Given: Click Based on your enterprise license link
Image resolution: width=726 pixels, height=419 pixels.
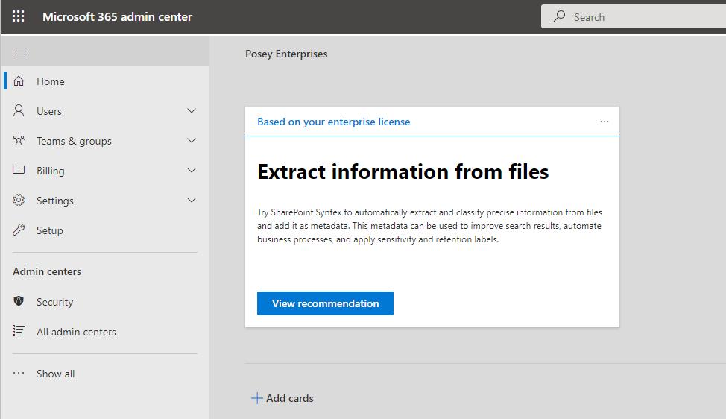Looking at the screenshot, I should click(333, 122).
